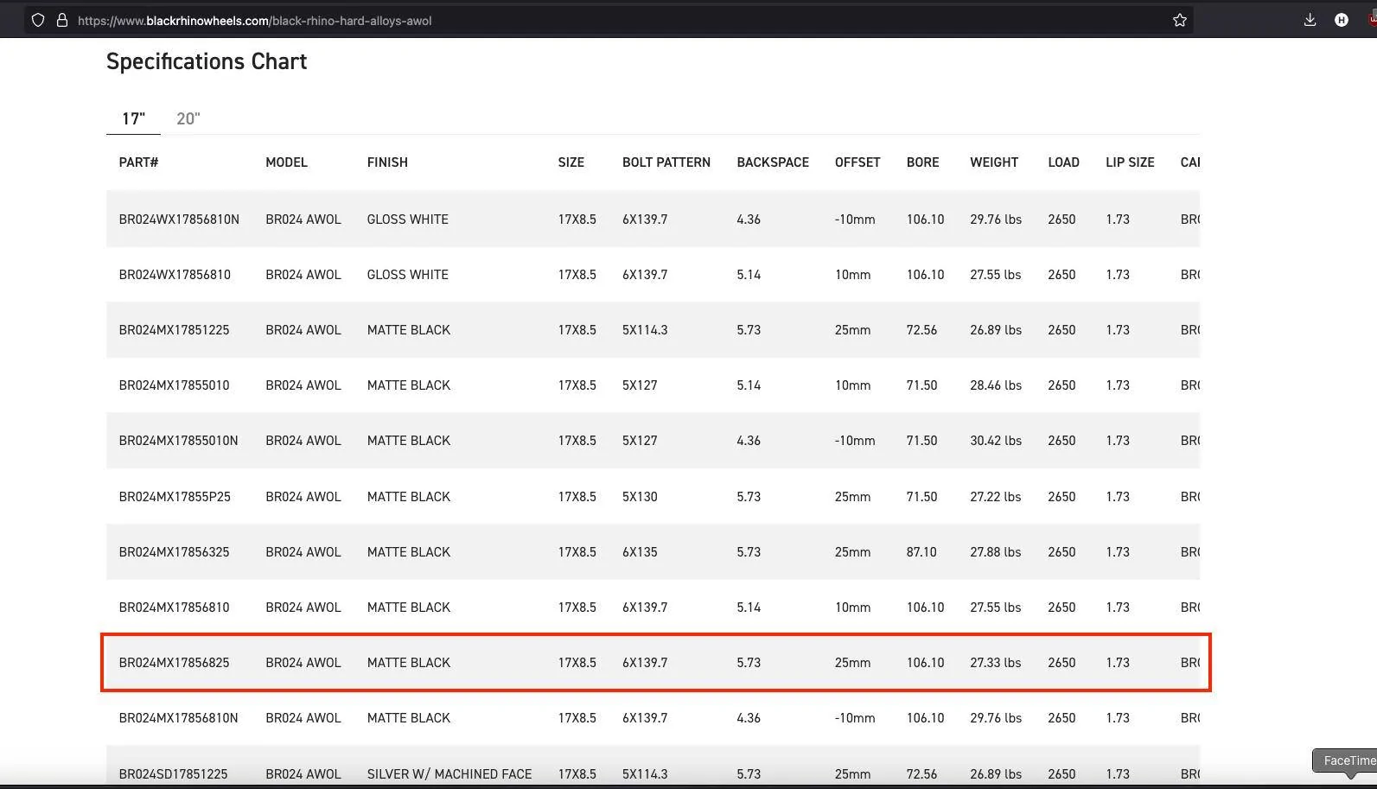
Task: Click the shield tracking protection icon
Action: [38, 20]
